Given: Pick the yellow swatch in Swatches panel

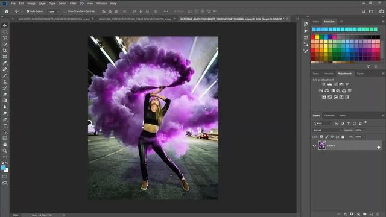Looking at the screenshot, I should point(317,37).
